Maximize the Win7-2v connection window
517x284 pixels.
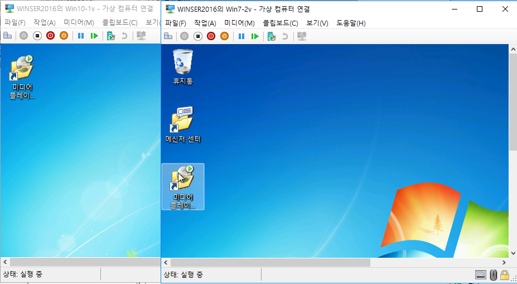click(480, 9)
